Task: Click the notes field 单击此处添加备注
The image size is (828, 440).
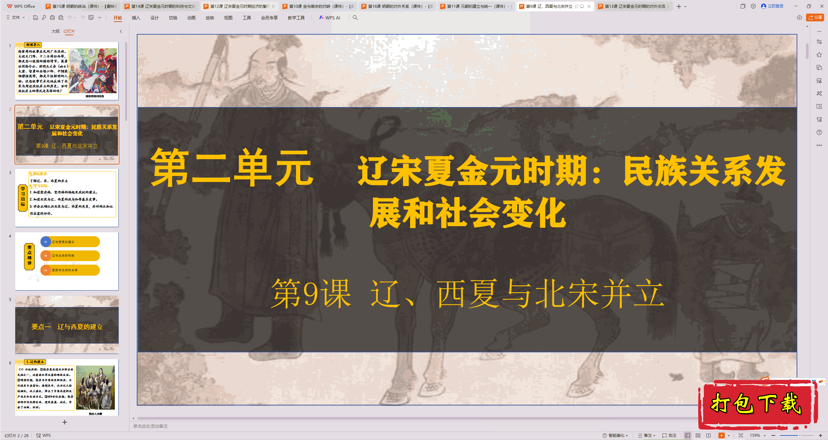Action: 150,426
